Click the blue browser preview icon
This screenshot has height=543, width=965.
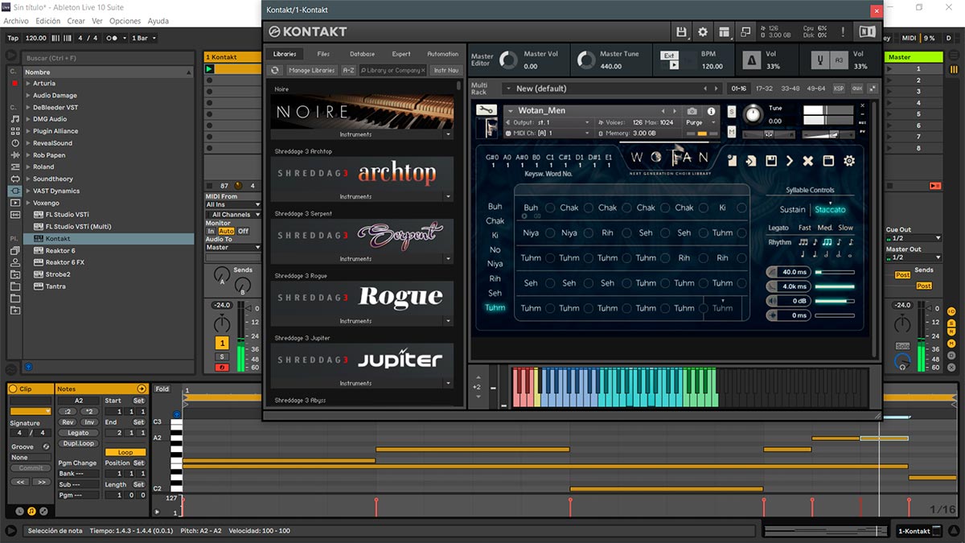(x=29, y=366)
